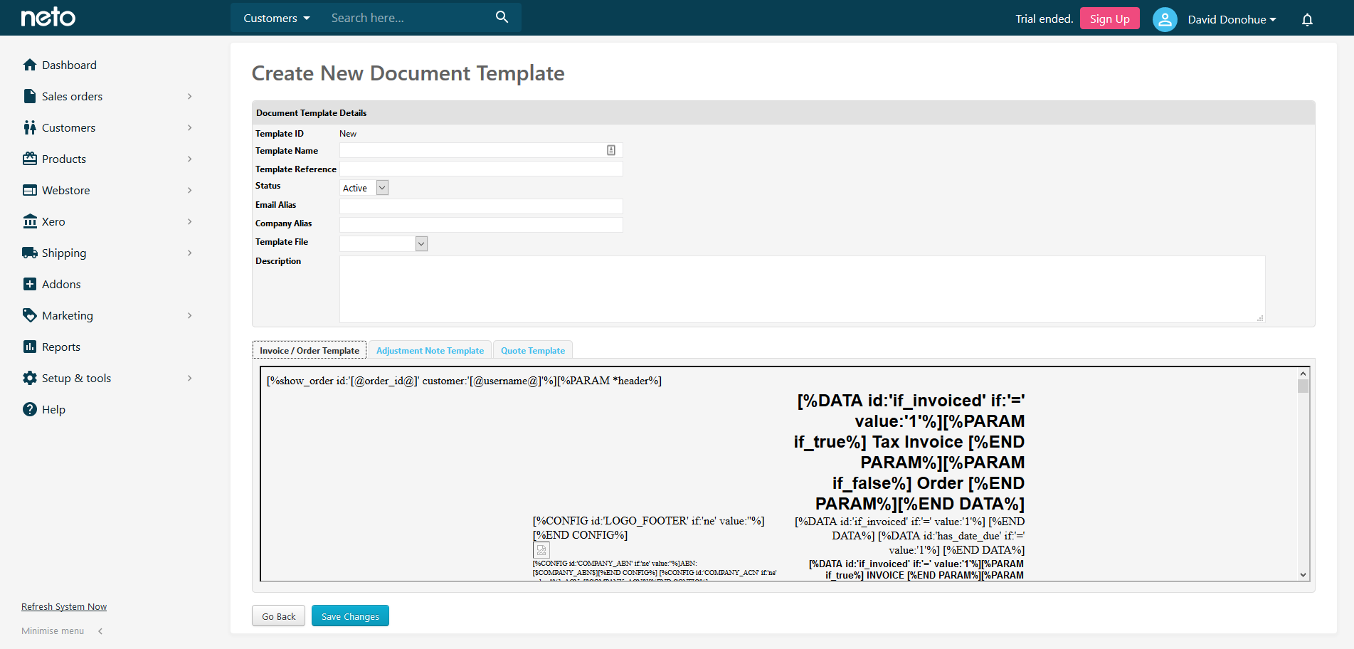Click the Customers people icon
The width and height of the screenshot is (1354, 649).
tap(30, 127)
